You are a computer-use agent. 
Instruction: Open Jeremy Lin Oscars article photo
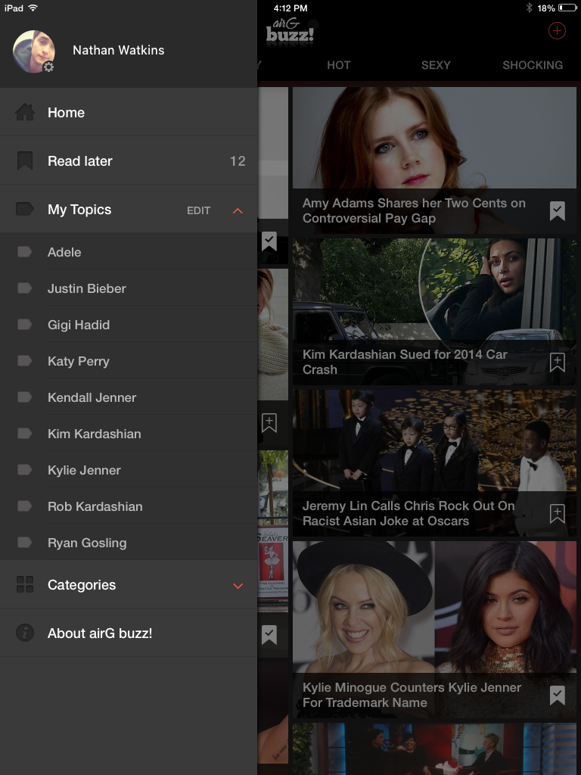click(434, 441)
